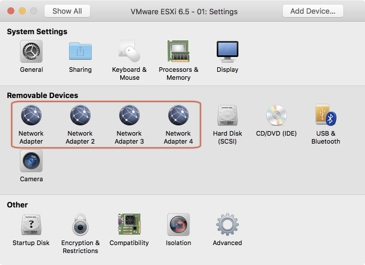
Task: Open Network Adapter 3 settings
Action: pyautogui.click(x=129, y=116)
